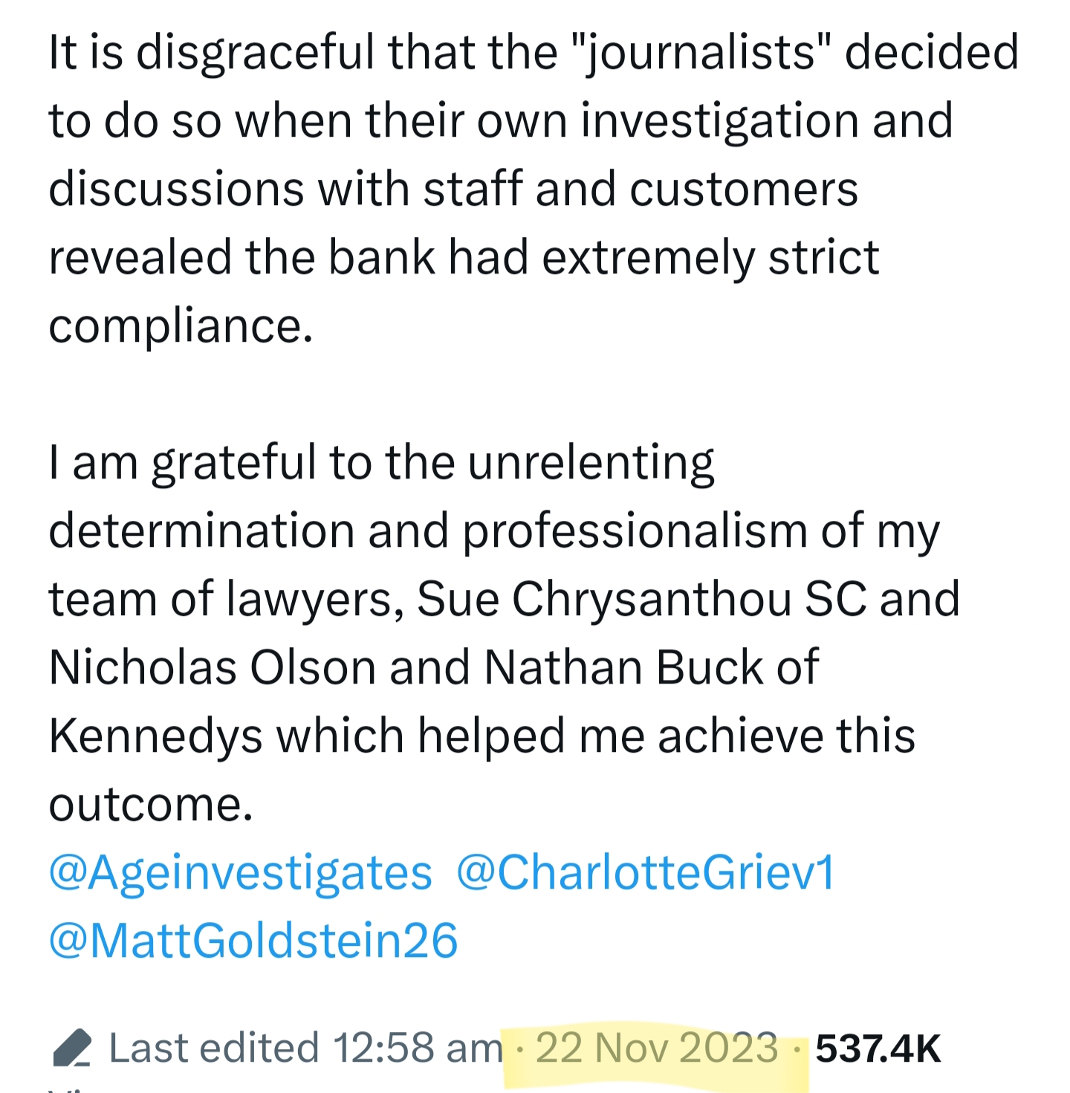Click the 22 Nov 2023 date
1070x1093 pixels.
pyautogui.click(x=657, y=1048)
